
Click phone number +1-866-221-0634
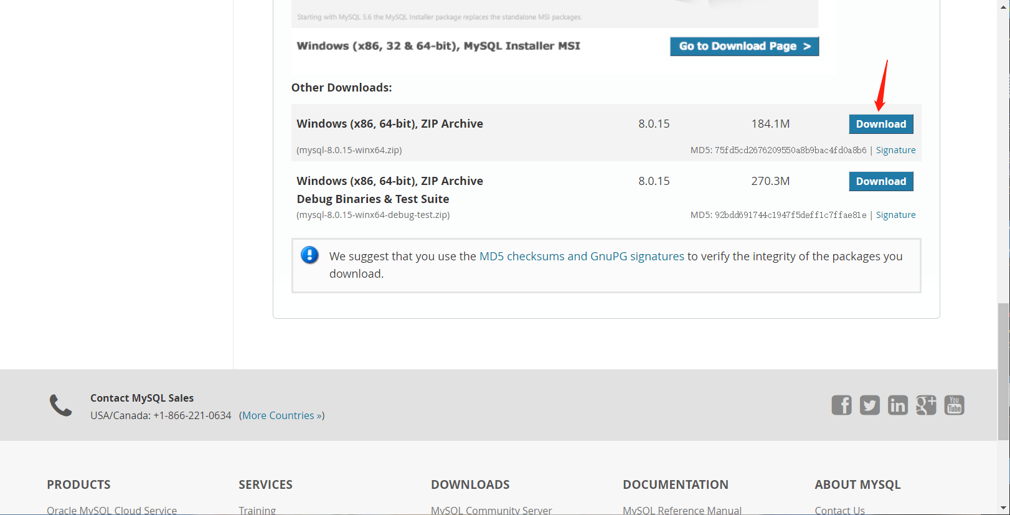[192, 415]
